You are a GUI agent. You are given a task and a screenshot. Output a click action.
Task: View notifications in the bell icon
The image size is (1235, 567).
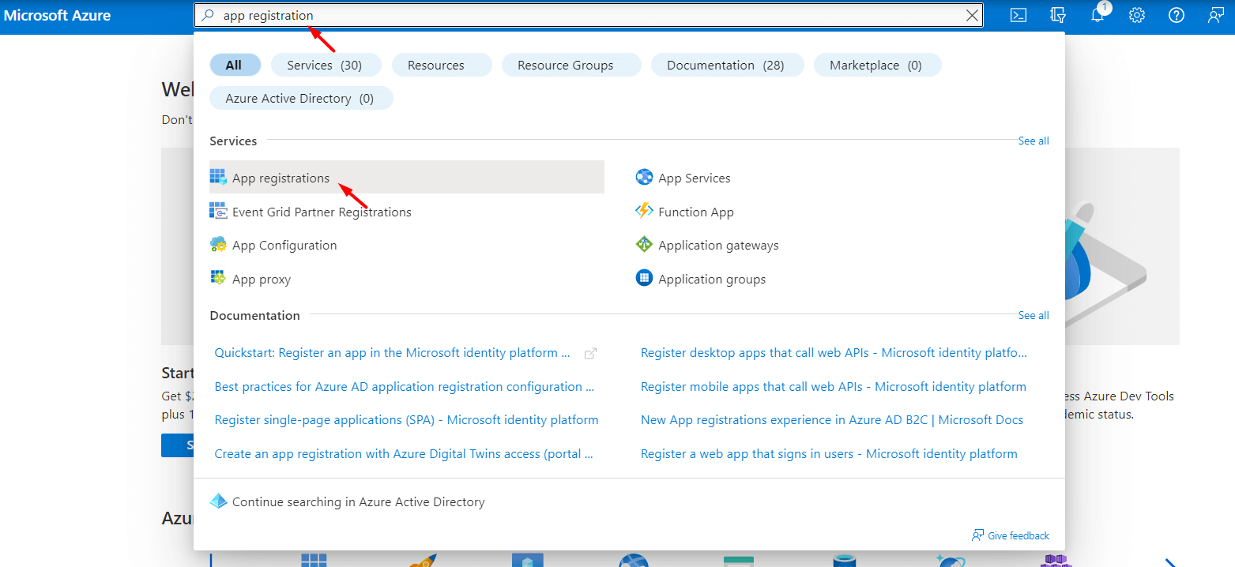click(x=1098, y=14)
